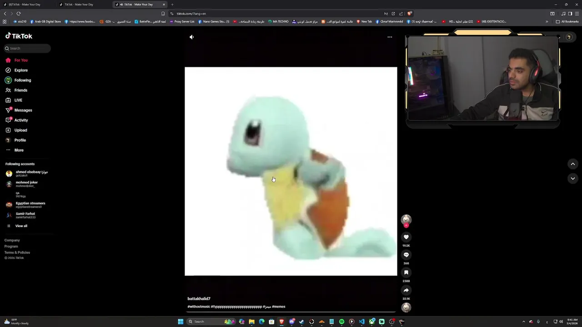The height and width of the screenshot is (327, 582).
Task: Close the active TikTok tab
Action: 164,5
